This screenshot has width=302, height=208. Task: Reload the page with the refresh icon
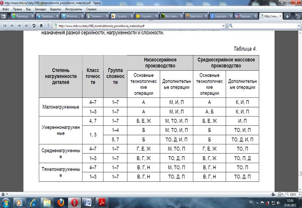click(34, 25)
